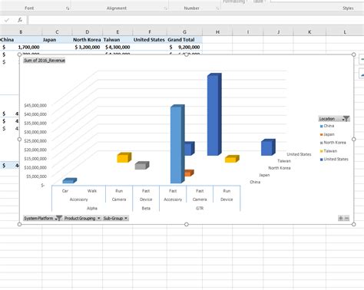Click the Sum of 2016_Revenue field button

coord(45,61)
